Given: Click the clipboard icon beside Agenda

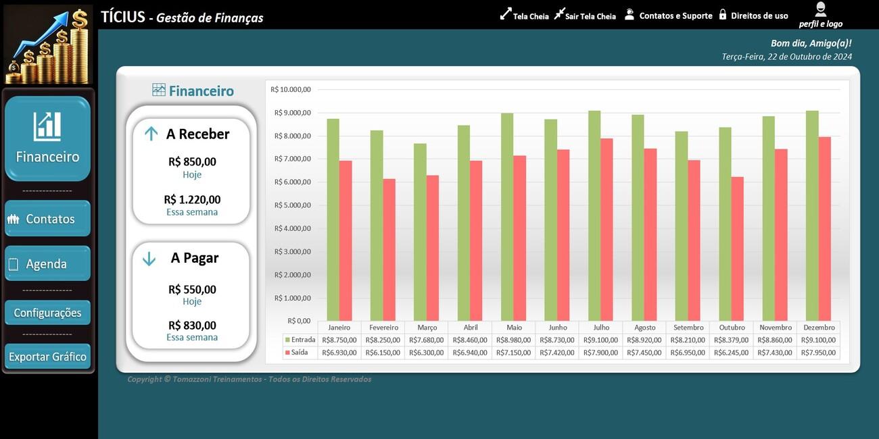Looking at the screenshot, I should [14, 264].
